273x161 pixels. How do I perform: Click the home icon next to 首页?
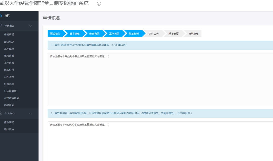click(1, 16)
